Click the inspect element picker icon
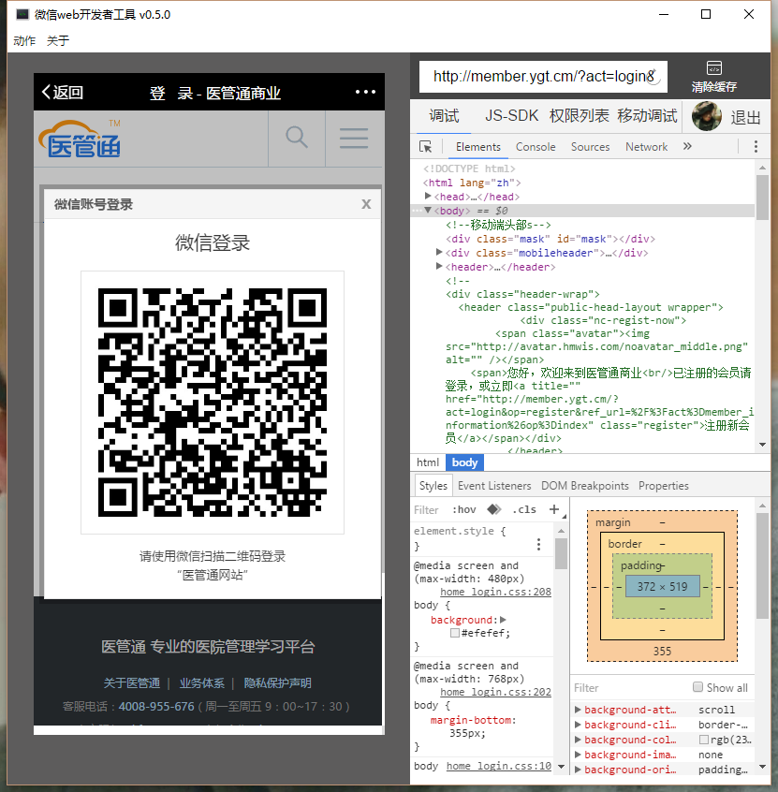 point(426,147)
